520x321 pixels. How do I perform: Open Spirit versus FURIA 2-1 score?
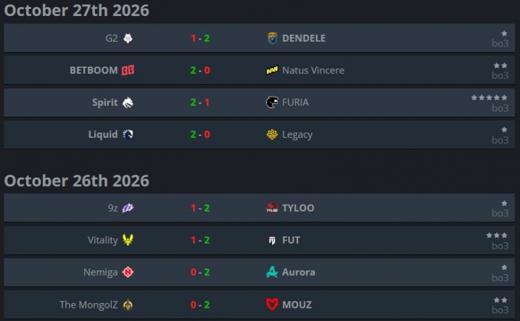200,102
